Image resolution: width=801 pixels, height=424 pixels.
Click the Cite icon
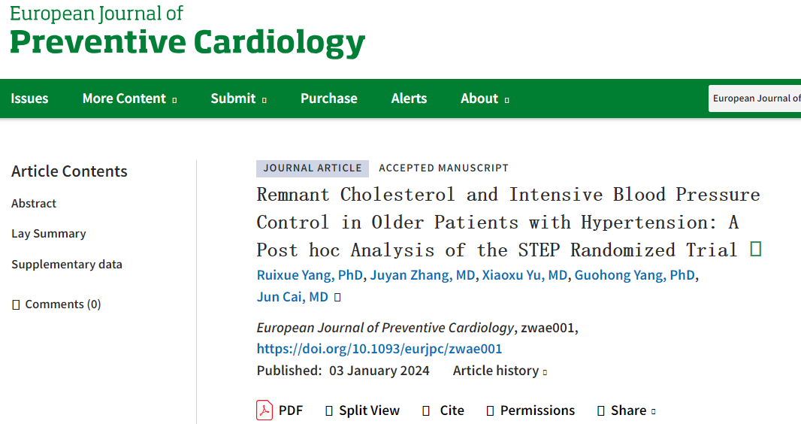click(426, 410)
